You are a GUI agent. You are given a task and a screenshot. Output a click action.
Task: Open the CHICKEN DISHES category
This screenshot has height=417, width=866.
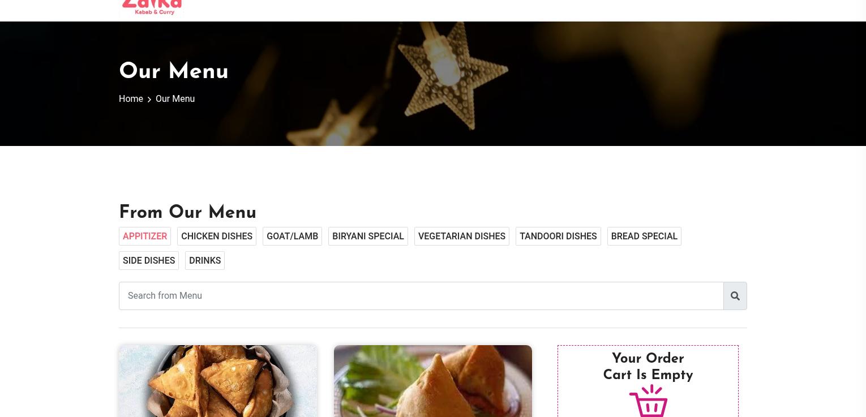tap(217, 237)
